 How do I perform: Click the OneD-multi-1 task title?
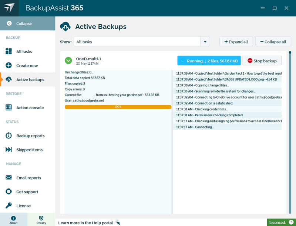88,59
